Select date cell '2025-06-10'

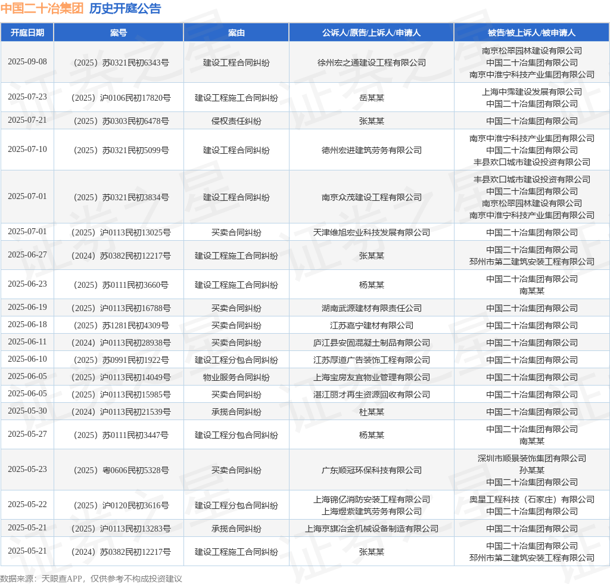coord(27,359)
